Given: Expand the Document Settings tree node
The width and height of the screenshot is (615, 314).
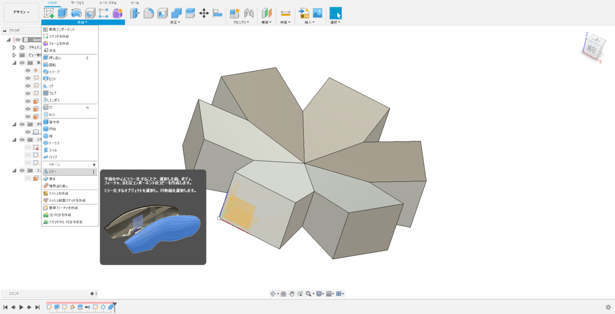Looking at the screenshot, I should pyautogui.click(x=14, y=47).
